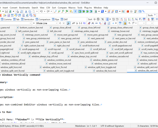
Task: Click the Semicolon mode button
Action: click(27, 19)
